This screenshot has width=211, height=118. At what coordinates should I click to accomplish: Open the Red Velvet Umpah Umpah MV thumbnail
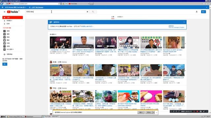pos(174,43)
